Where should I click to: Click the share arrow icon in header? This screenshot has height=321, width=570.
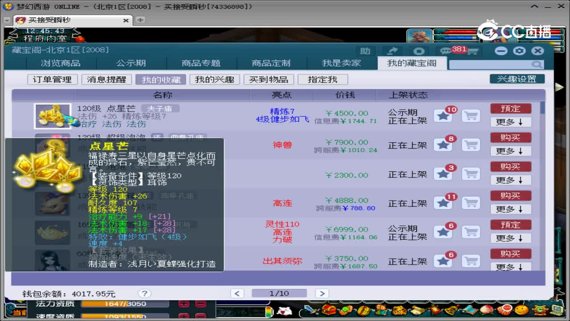pyautogui.click(x=392, y=51)
